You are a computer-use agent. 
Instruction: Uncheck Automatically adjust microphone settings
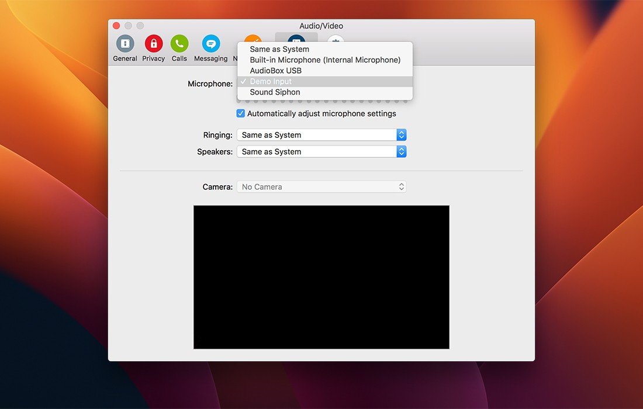[x=241, y=113]
